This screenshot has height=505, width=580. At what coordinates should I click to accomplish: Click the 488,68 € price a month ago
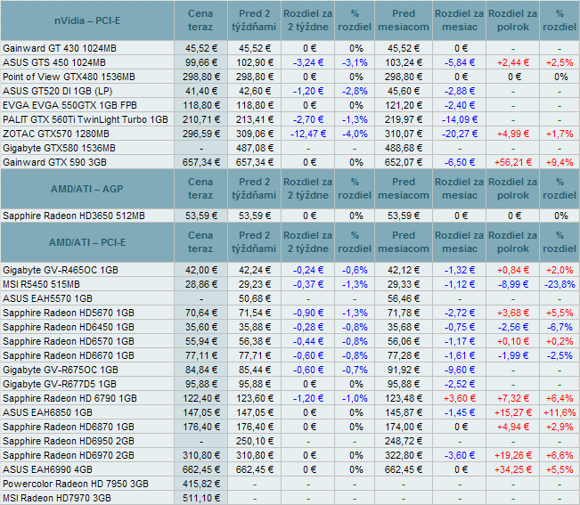(x=404, y=148)
